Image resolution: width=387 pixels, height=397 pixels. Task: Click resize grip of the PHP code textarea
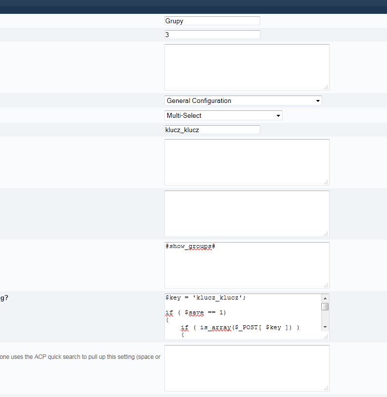326,337
